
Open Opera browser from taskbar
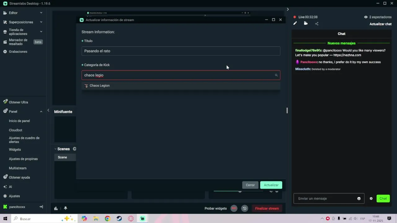pos(131,219)
